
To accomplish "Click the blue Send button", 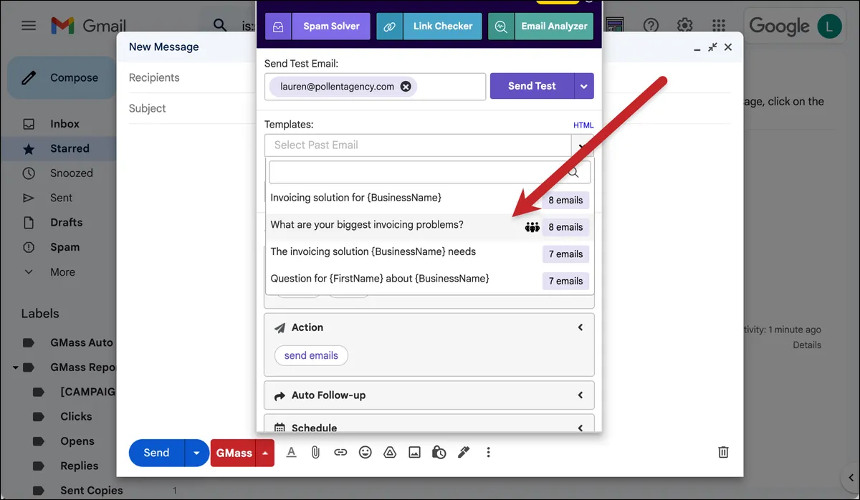I will coord(156,453).
